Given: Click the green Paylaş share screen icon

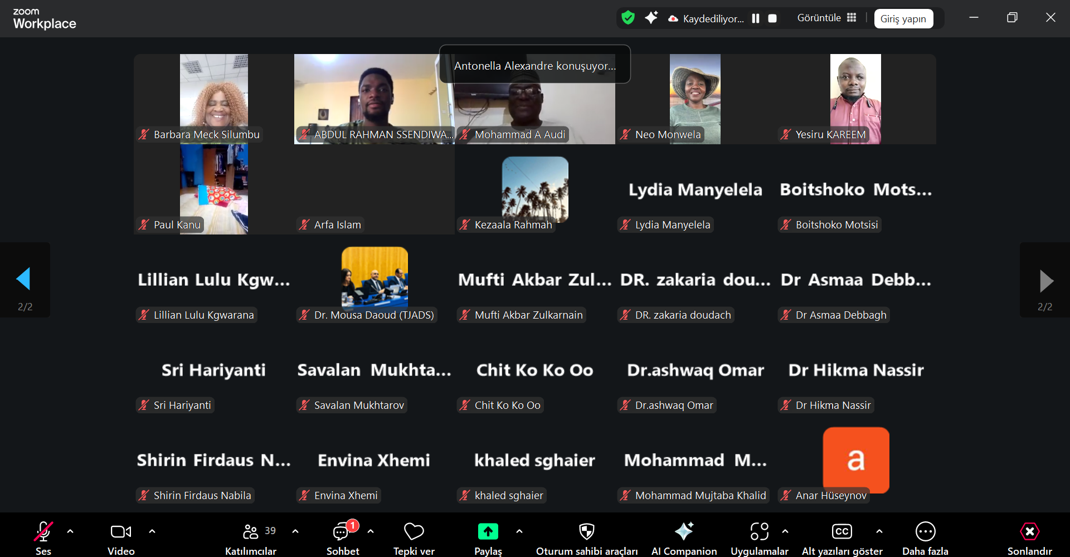Looking at the screenshot, I should pos(488,532).
